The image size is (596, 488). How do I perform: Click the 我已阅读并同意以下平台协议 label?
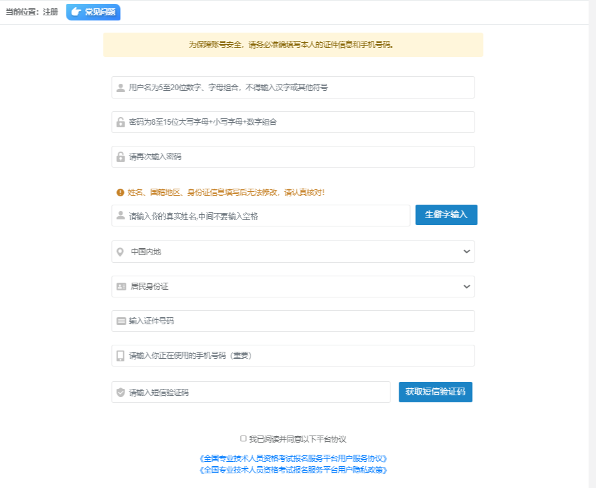coord(298,439)
